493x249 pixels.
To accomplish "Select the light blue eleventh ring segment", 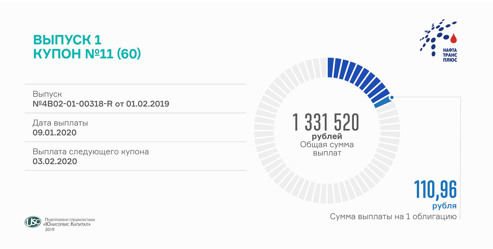I will pyautogui.click(x=383, y=102).
